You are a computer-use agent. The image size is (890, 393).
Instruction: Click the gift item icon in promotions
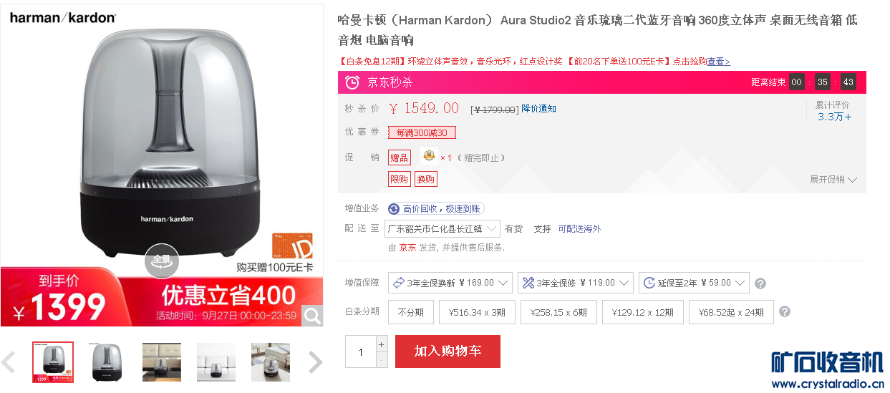click(429, 157)
